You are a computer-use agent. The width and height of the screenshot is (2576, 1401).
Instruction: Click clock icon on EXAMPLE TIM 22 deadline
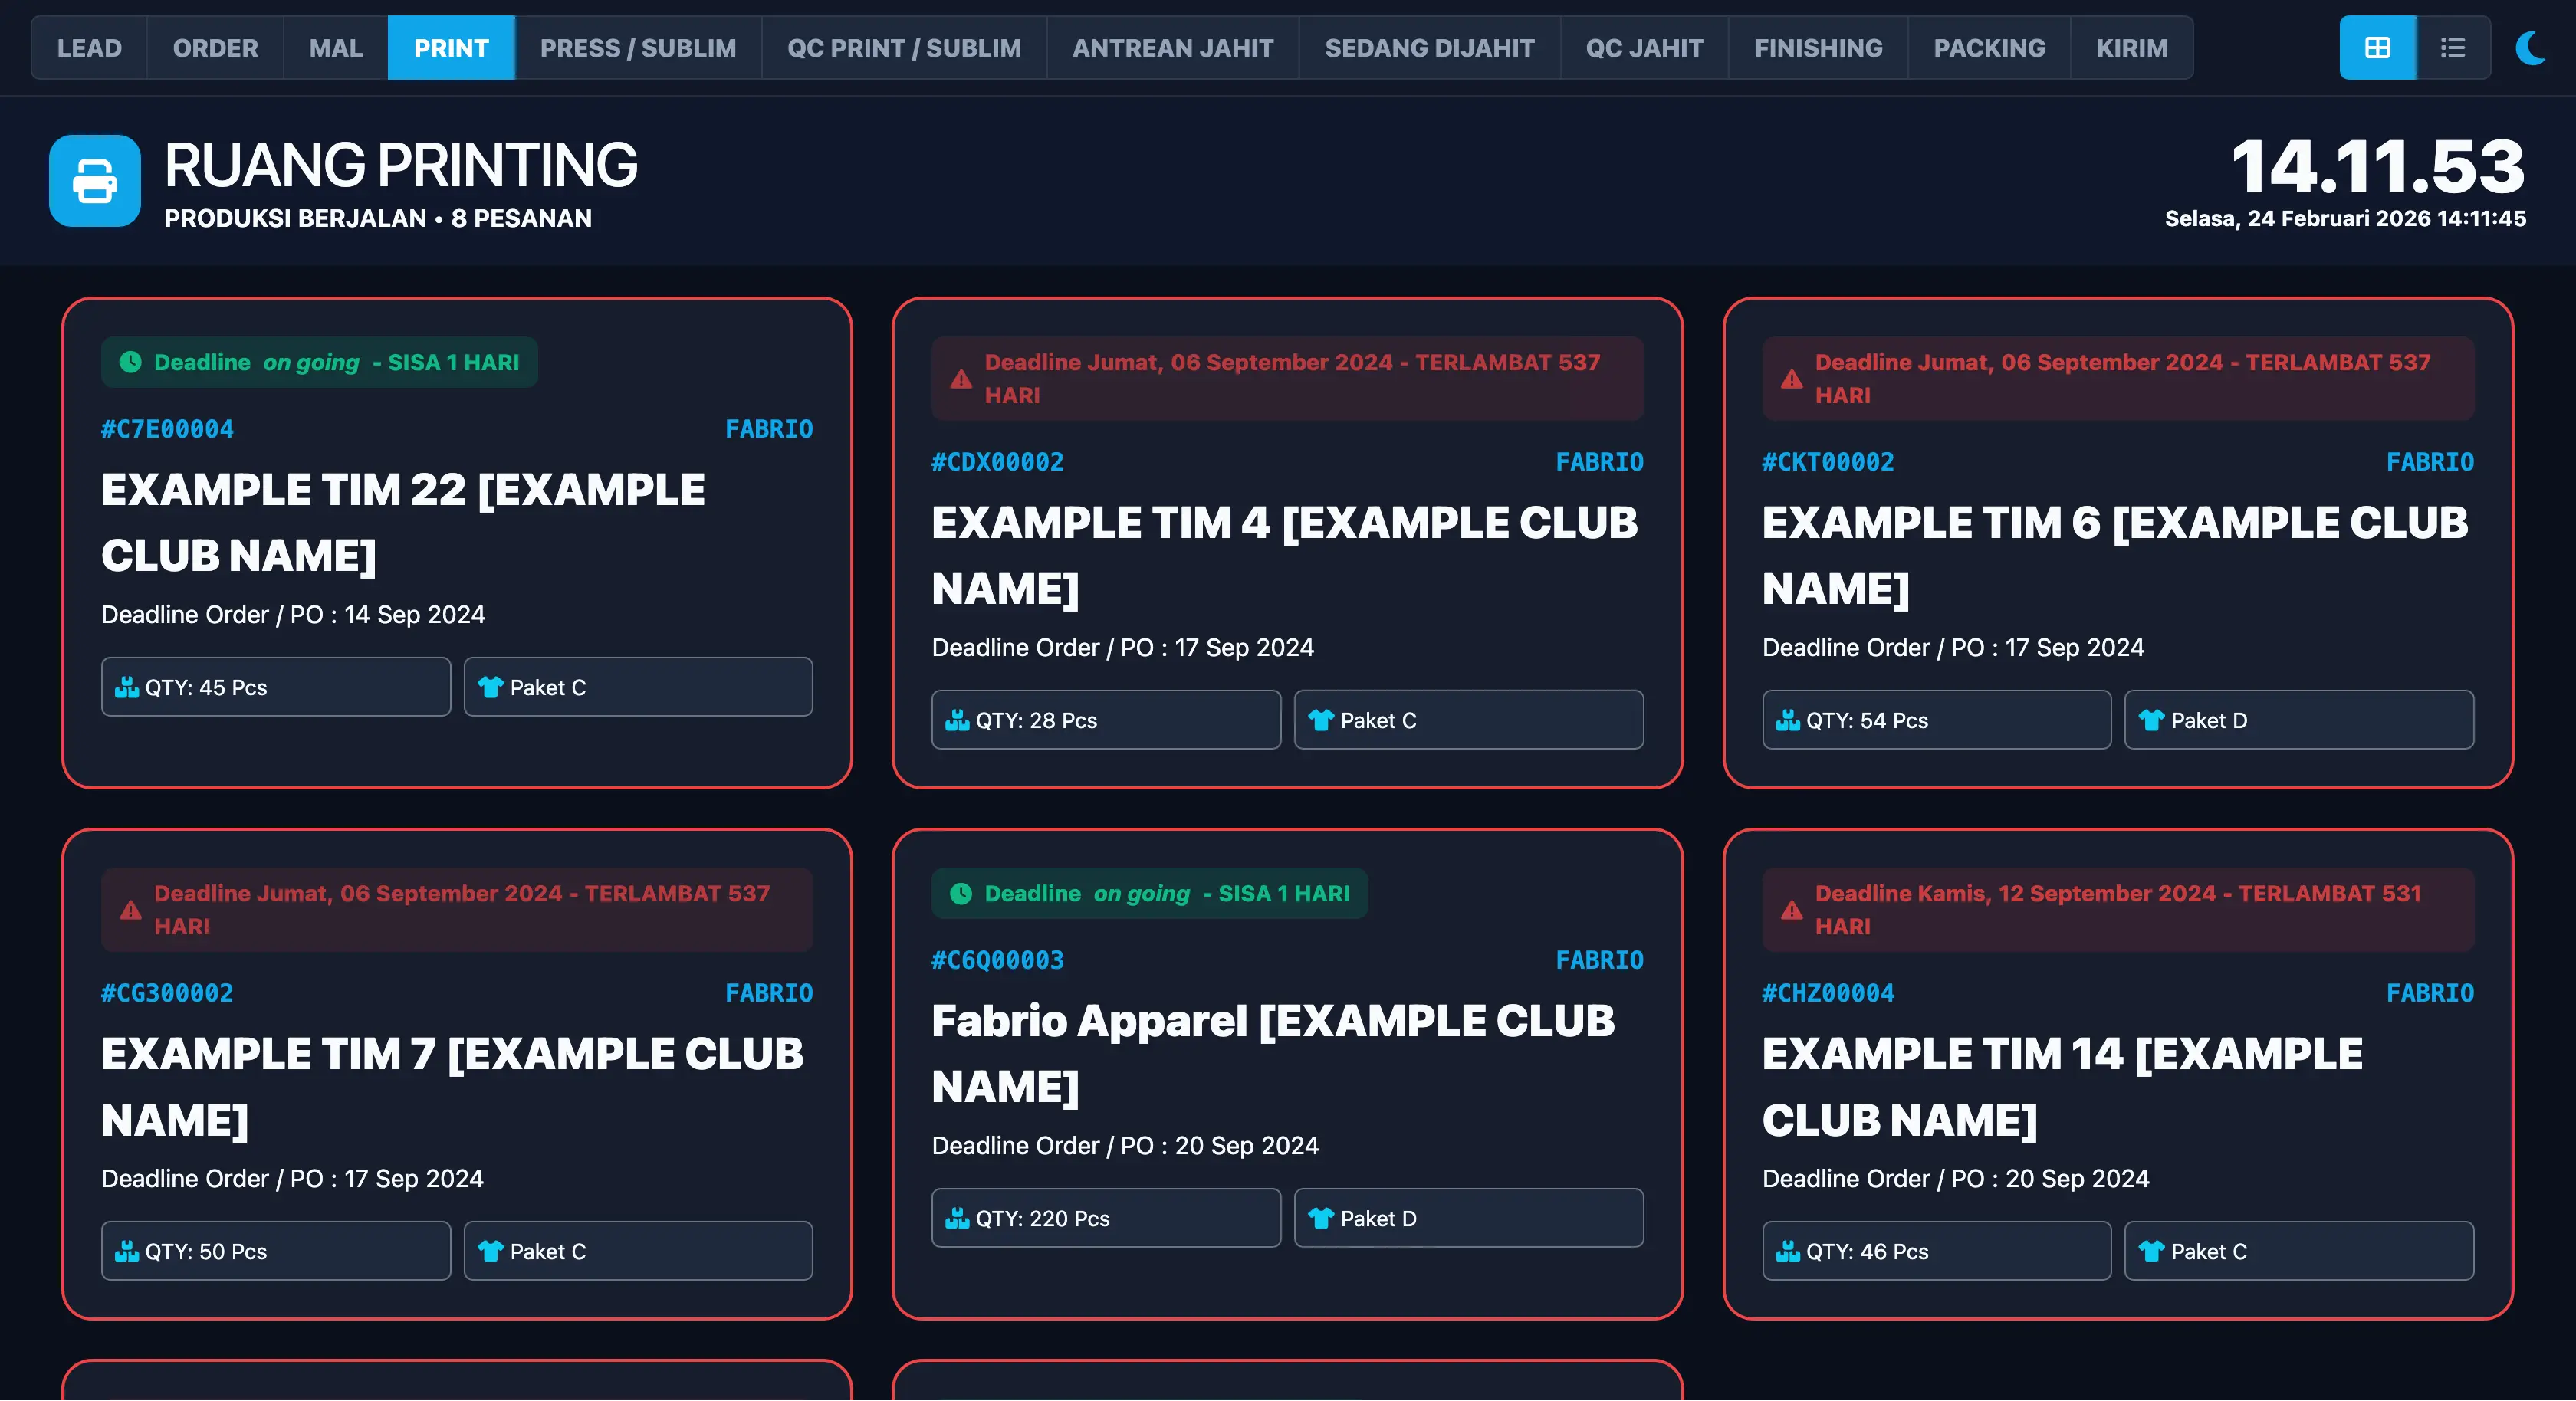(130, 362)
